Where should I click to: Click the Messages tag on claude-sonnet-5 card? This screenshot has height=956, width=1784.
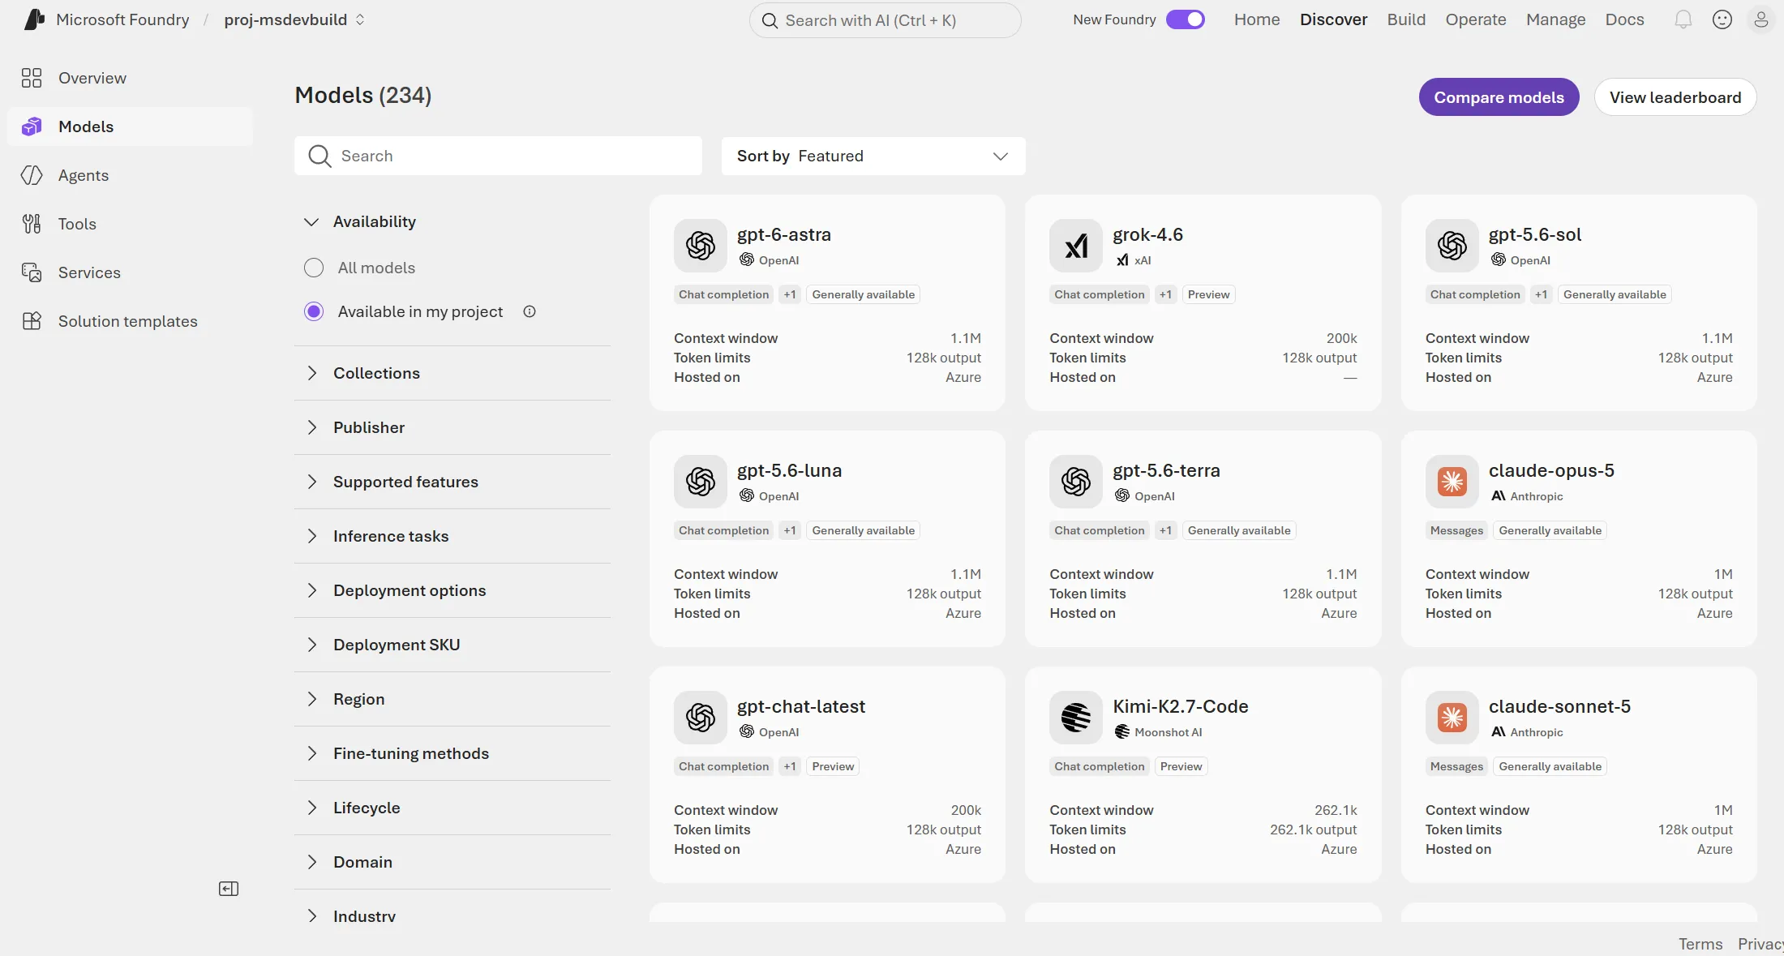[x=1456, y=766]
